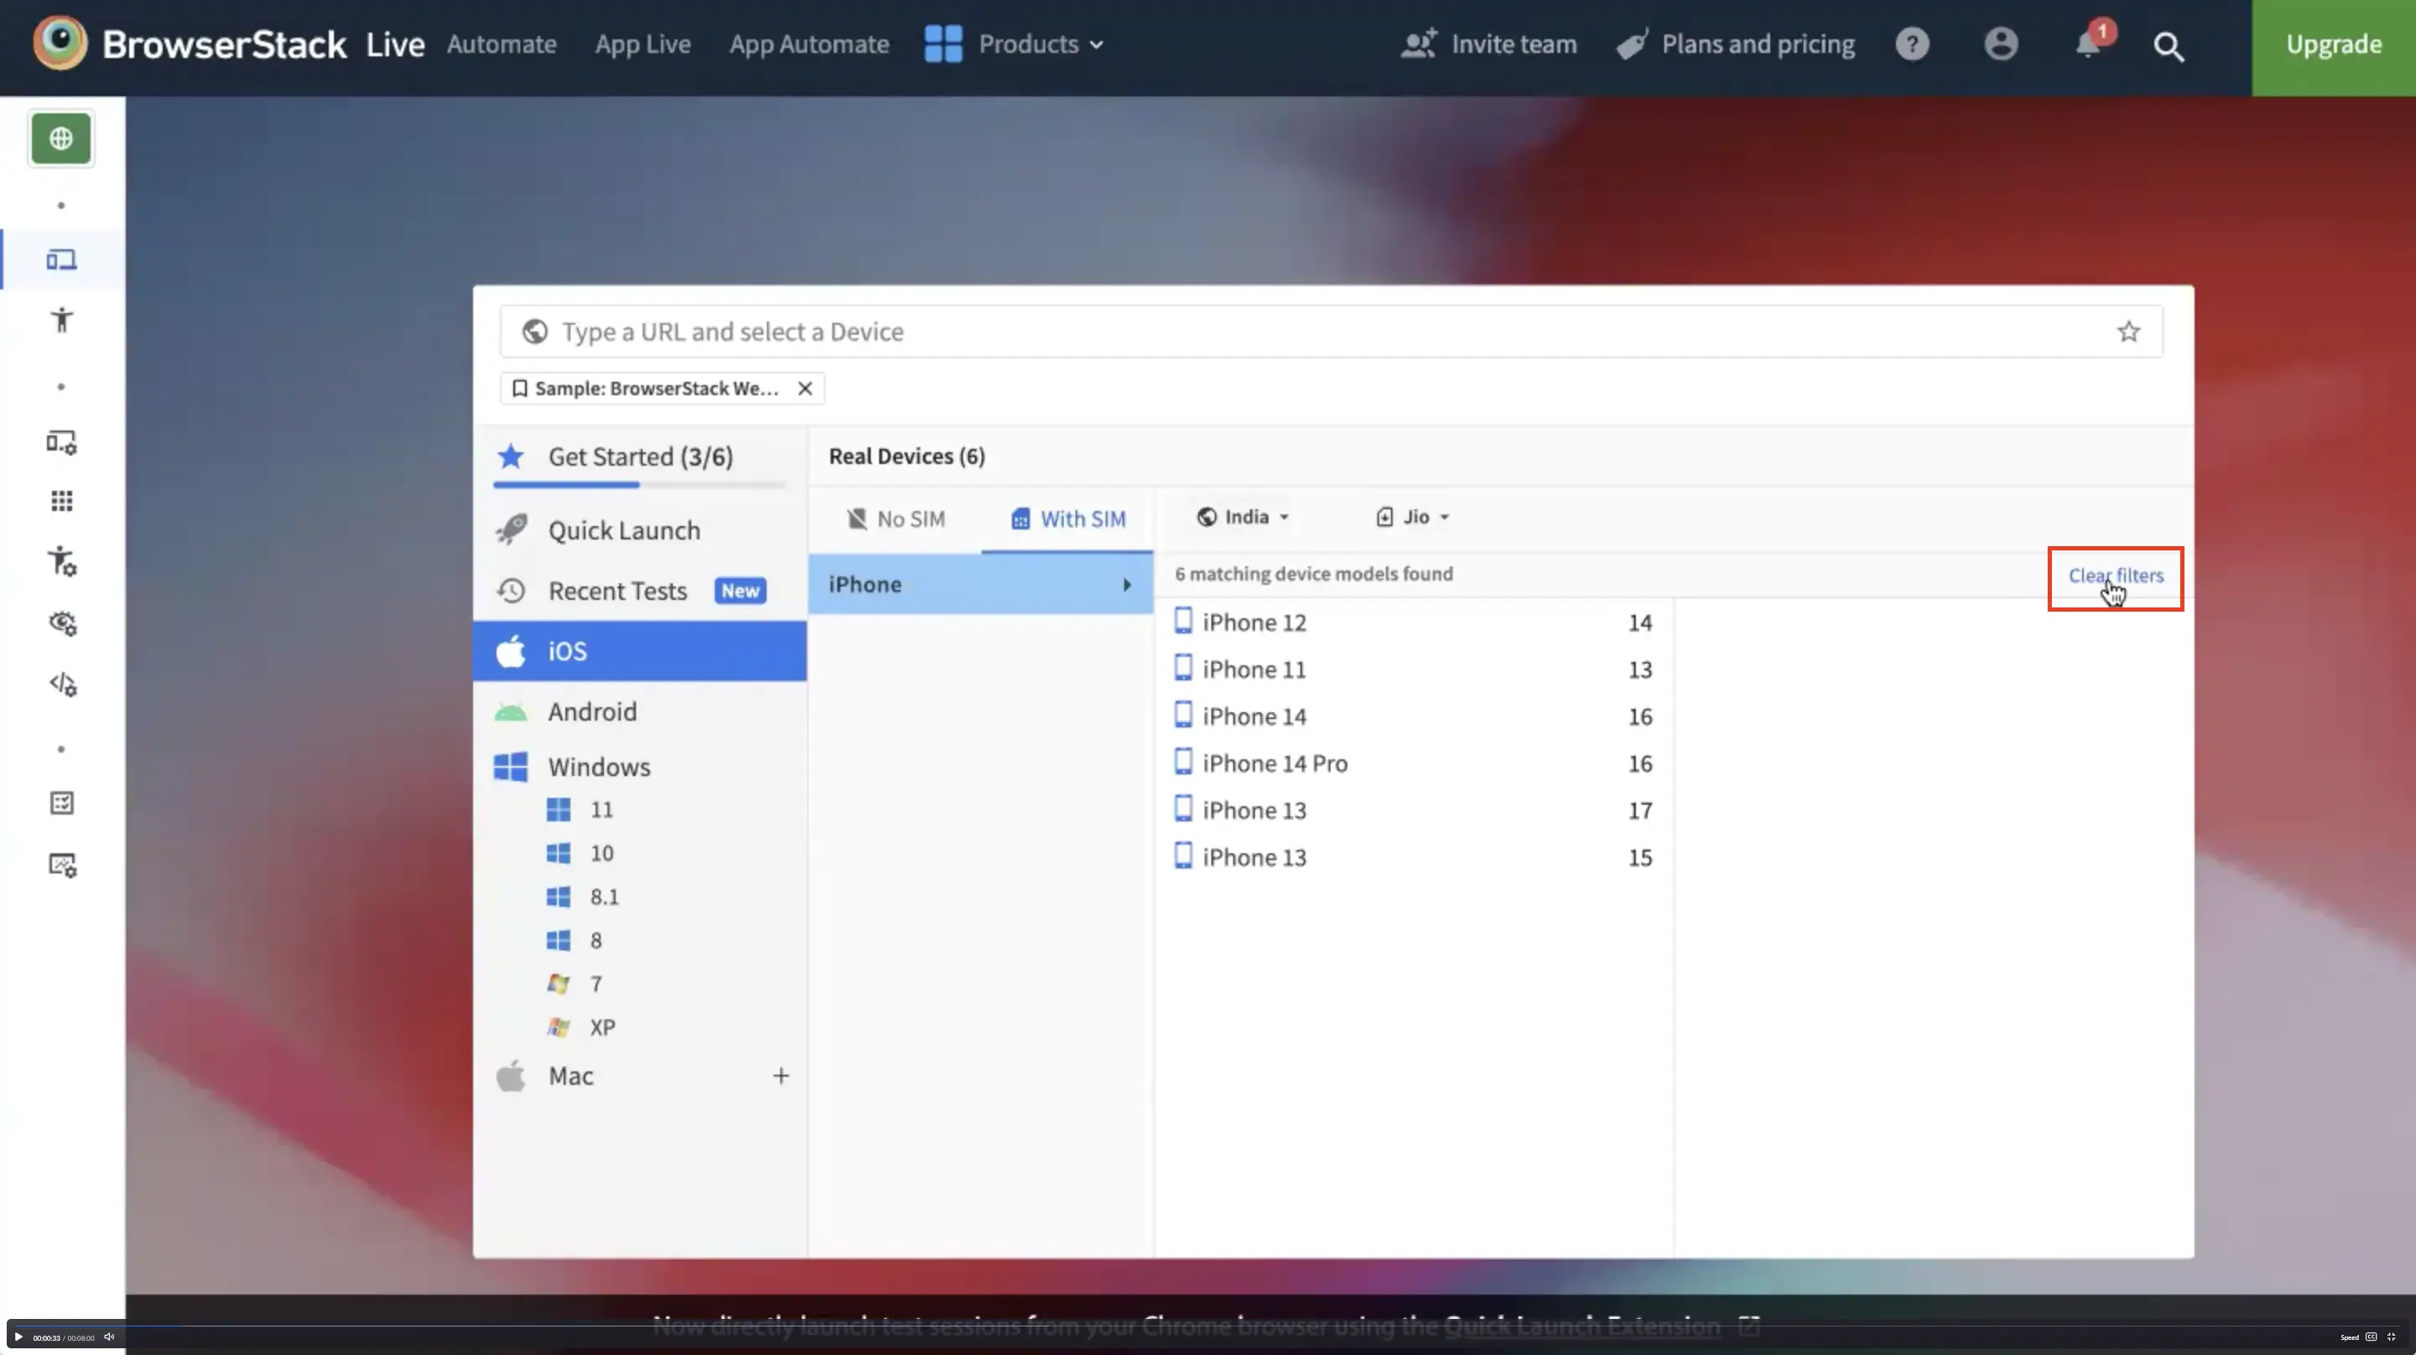Open search via magnifying glass icon
Image resolution: width=2416 pixels, height=1355 pixels.
pyautogui.click(x=2168, y=46)
